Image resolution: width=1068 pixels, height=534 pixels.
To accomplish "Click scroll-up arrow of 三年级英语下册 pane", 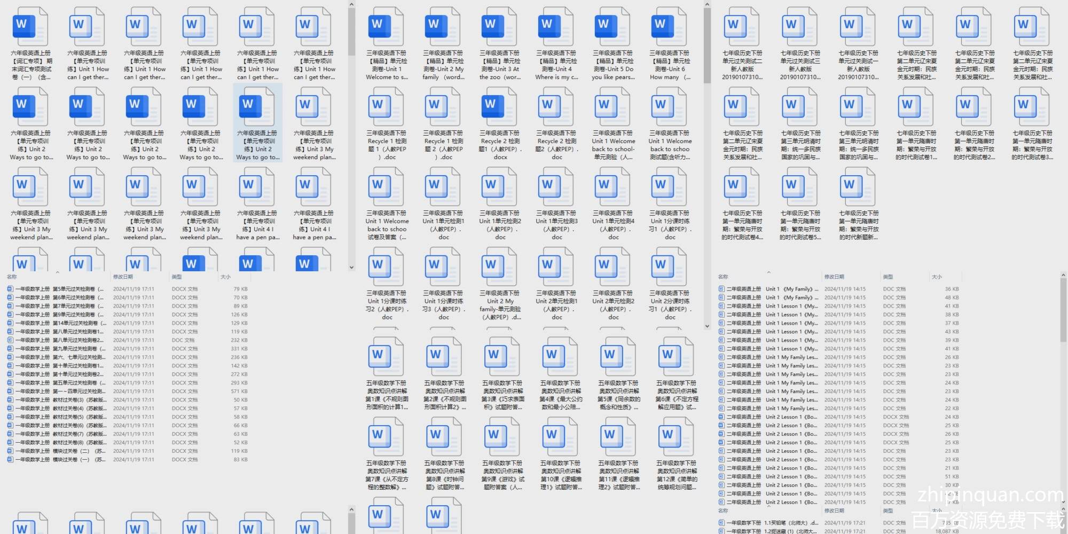I will tap(707, 4).
